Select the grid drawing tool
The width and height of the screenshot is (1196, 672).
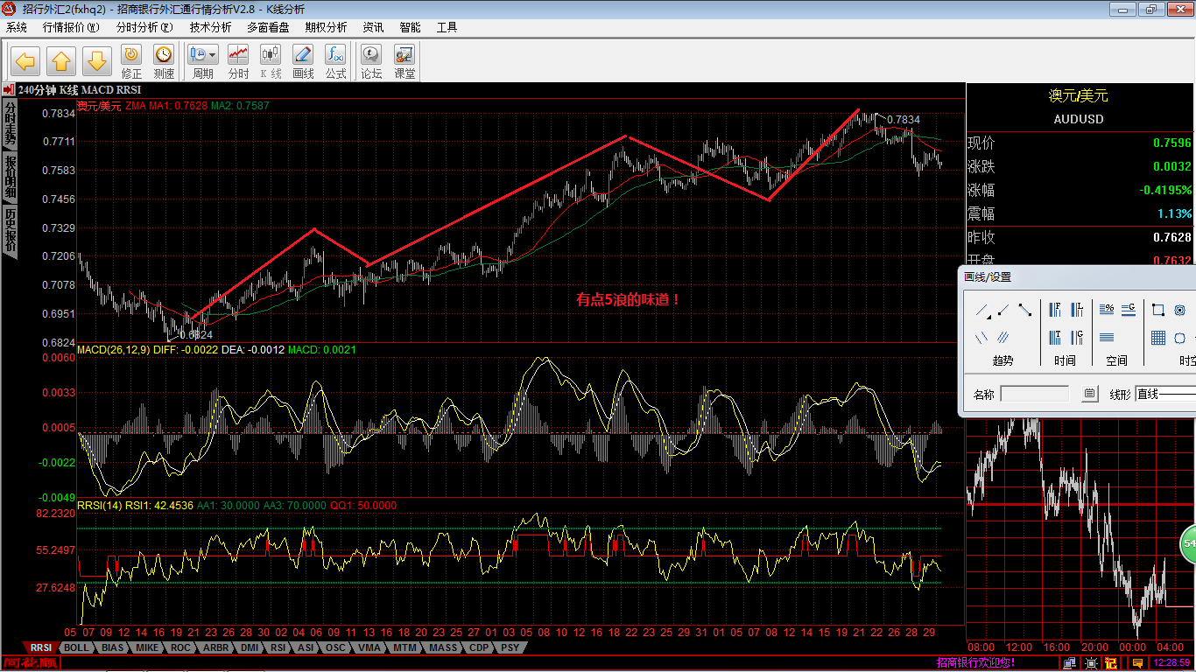coord(1158,338)
